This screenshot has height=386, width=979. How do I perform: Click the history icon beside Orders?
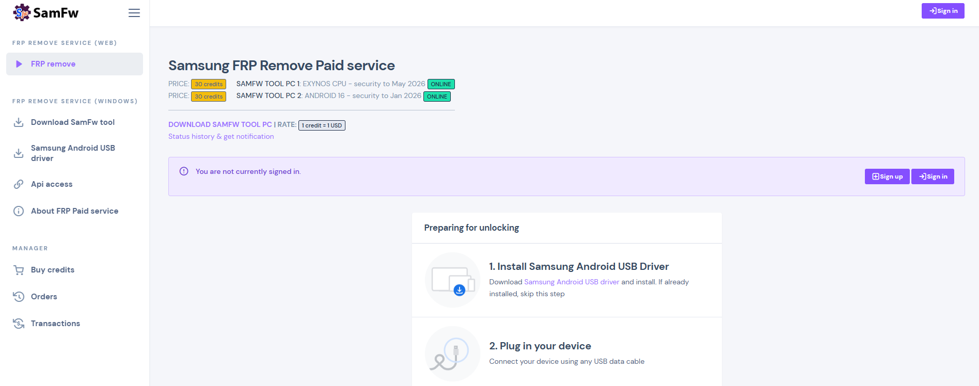pos(19,297)
